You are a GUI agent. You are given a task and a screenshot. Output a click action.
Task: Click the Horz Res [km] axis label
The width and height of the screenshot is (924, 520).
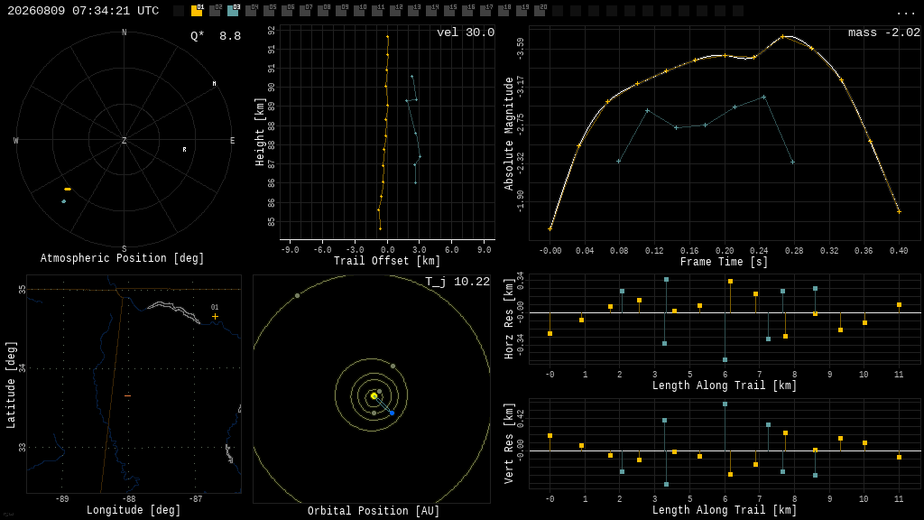pos(509,319)
